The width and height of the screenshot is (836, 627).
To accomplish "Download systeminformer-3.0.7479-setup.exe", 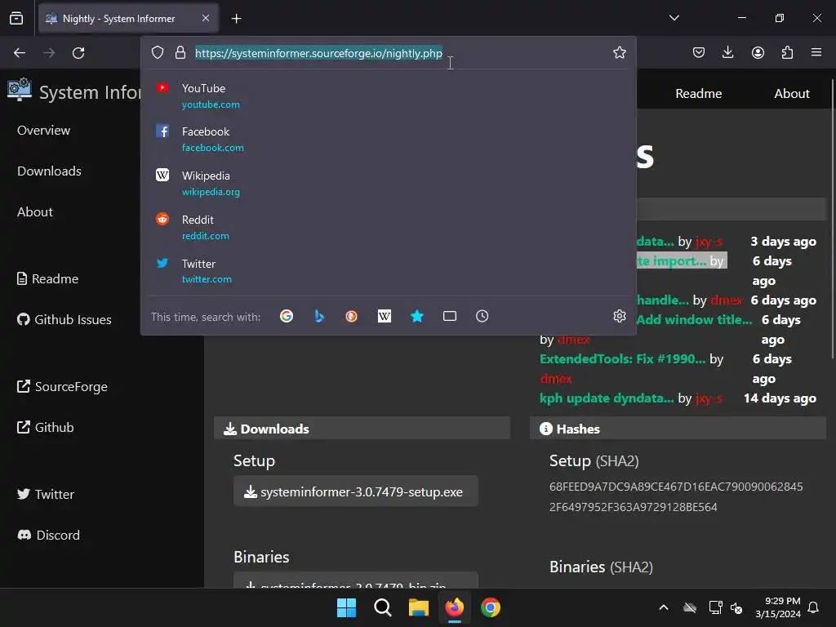I will tap(356, 491).
